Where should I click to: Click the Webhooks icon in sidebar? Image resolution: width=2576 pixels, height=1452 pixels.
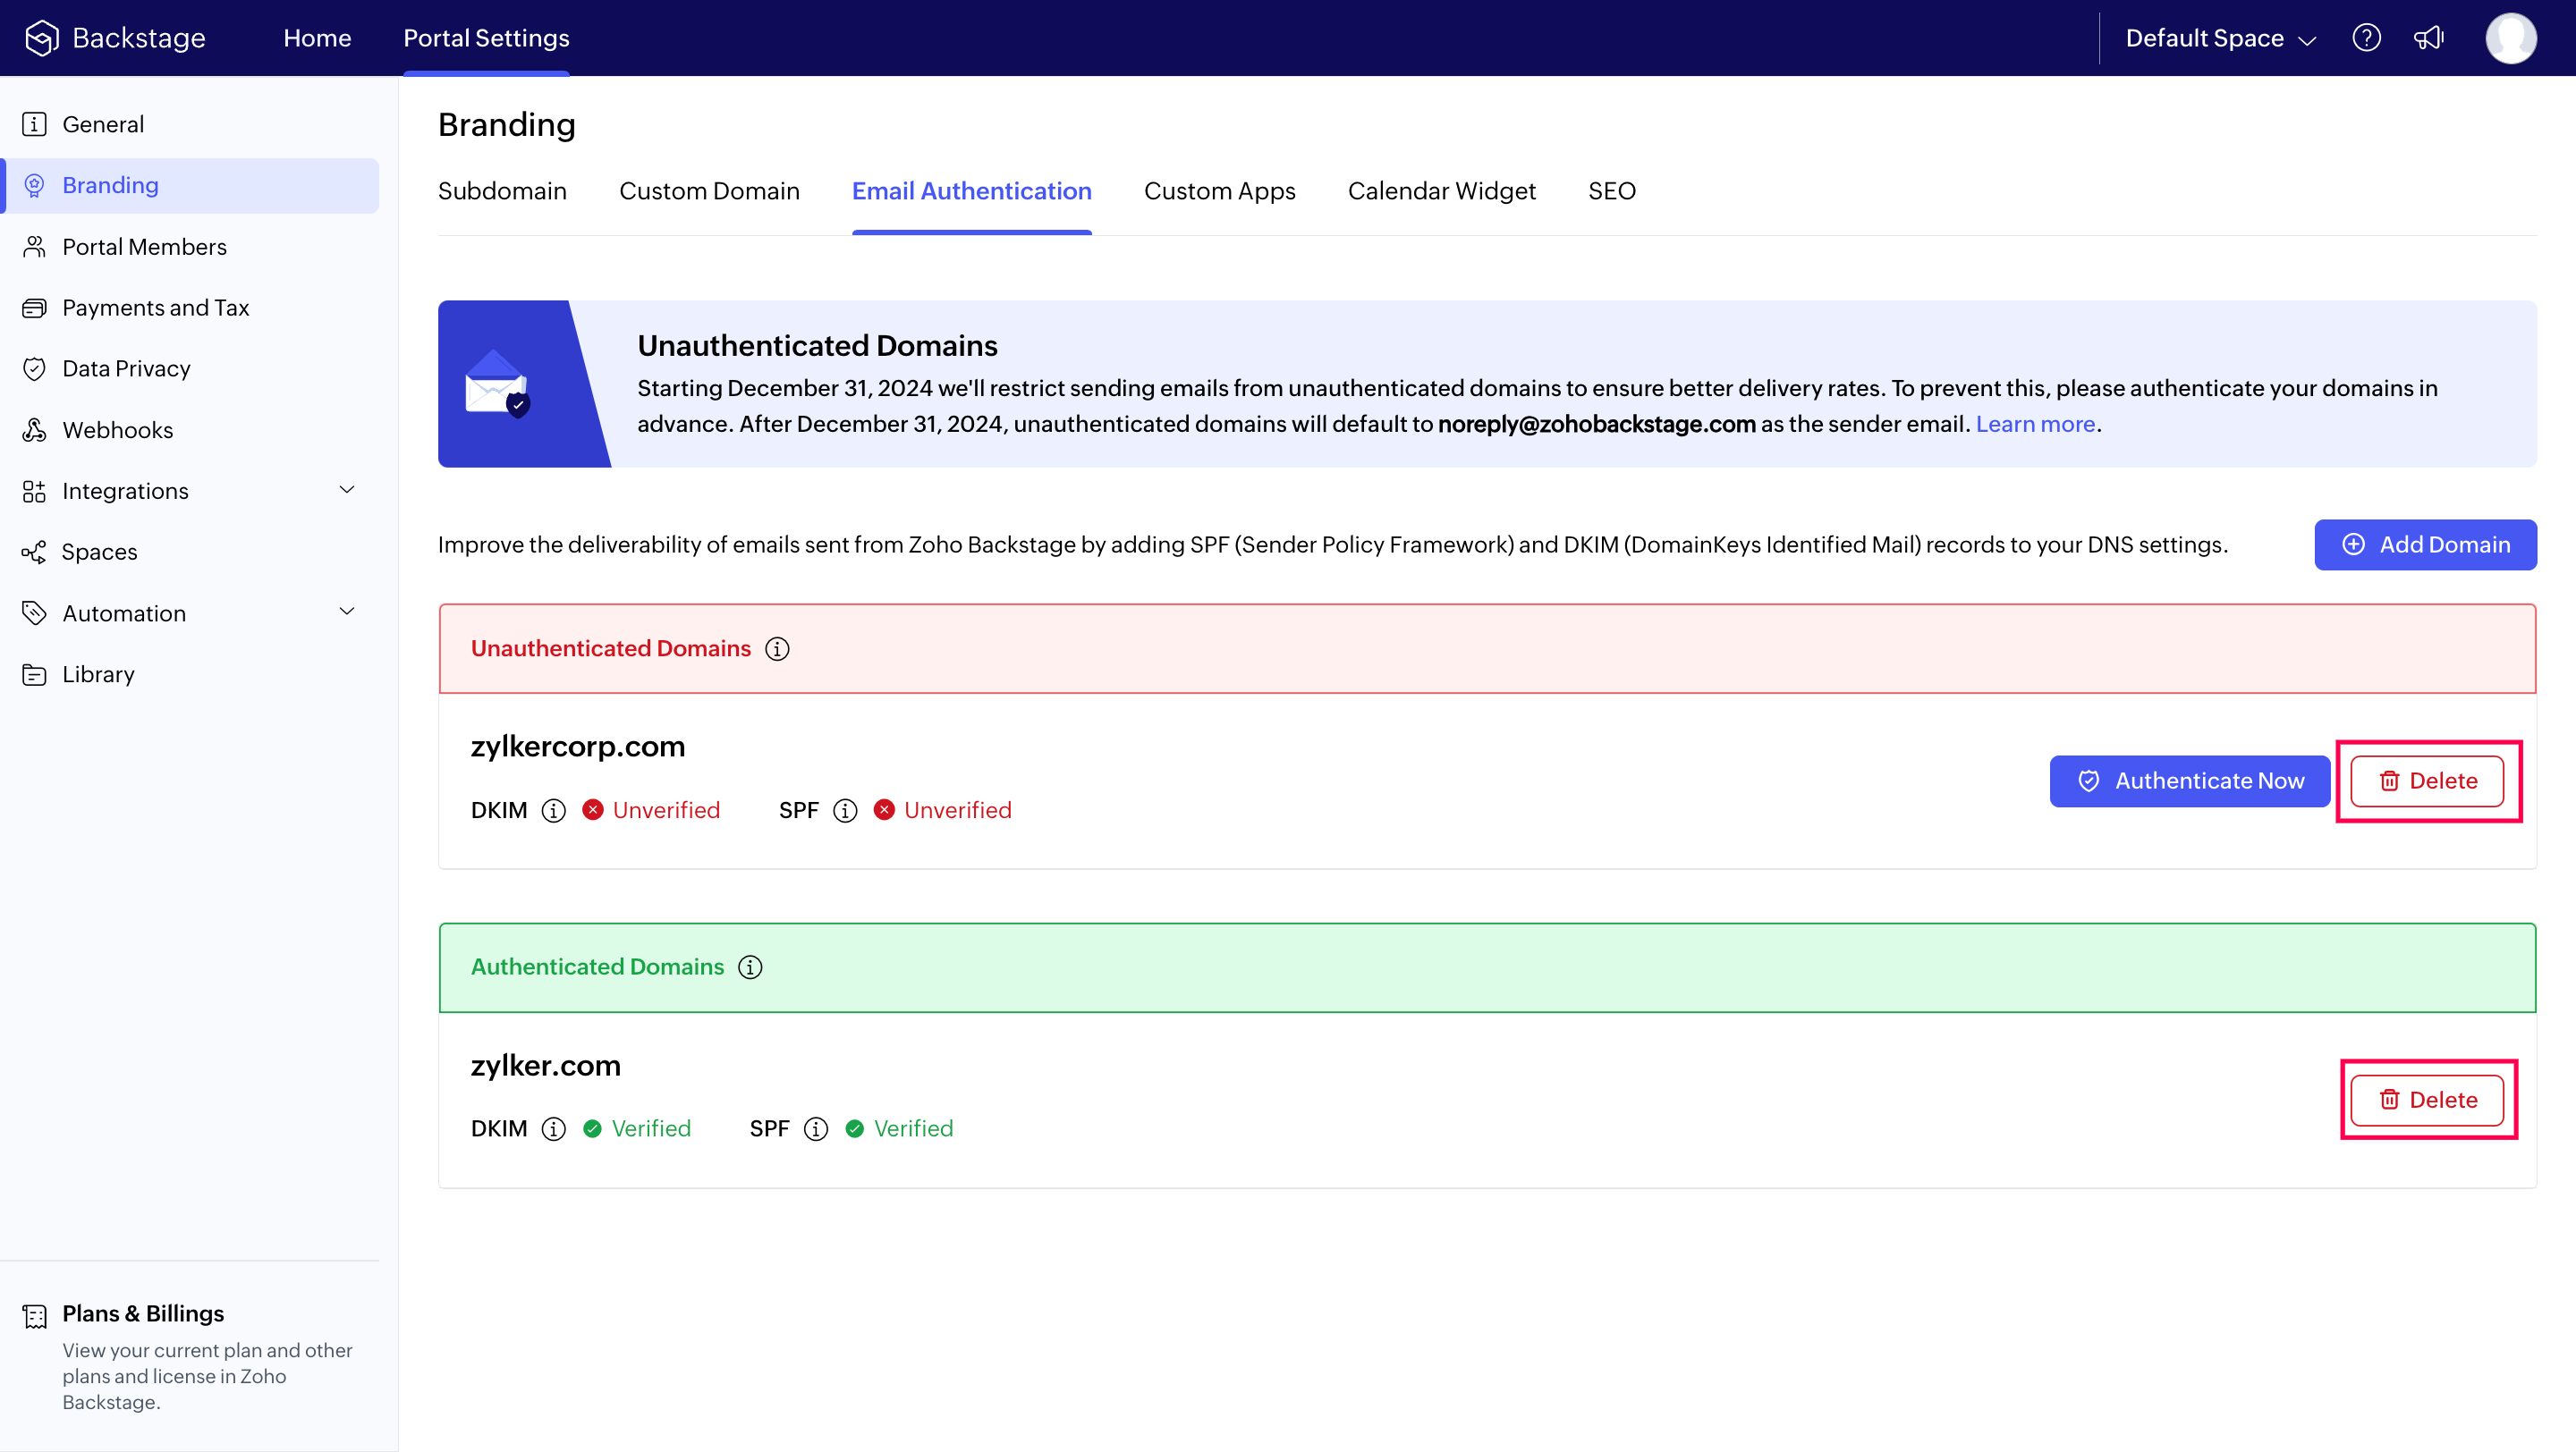click(x=34, y=430)
